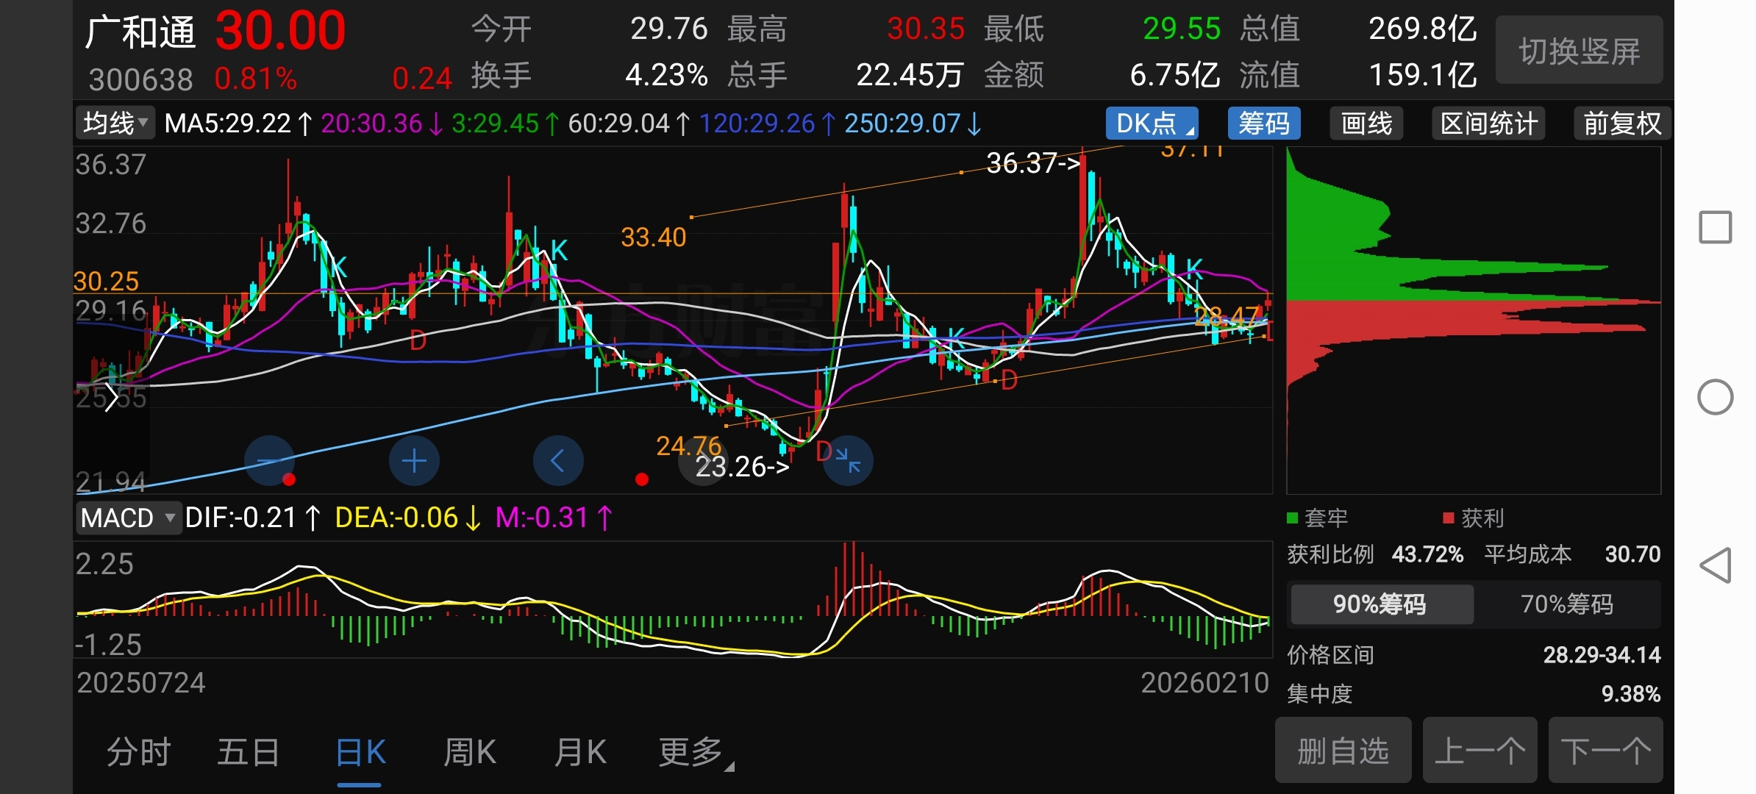Zoom in the chart with plus button
1756x794 pixels.
pos(414,461)
